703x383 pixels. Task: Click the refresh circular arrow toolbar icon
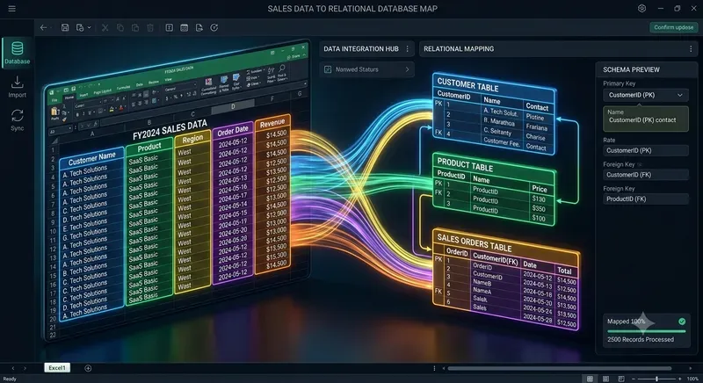tap(214, 28)
